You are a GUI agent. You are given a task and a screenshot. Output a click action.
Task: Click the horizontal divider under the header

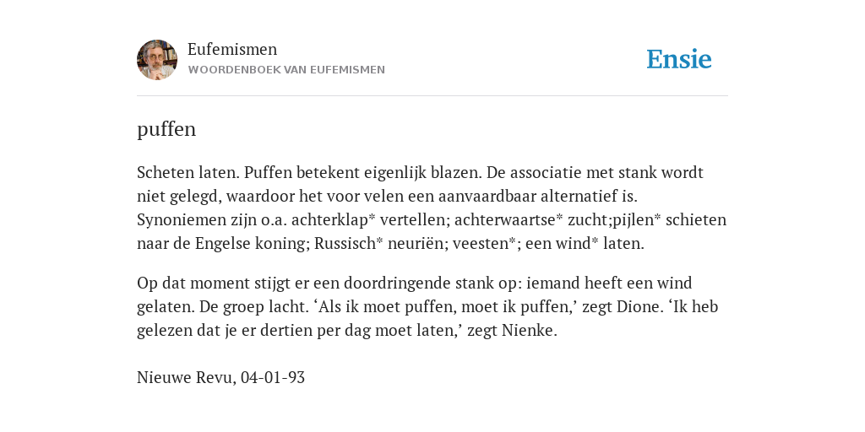point(432,96)
